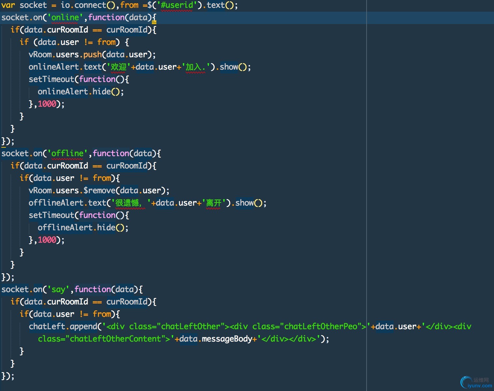
Task: Click the '离开' string in the offline alert
Action: click(214, 203)
